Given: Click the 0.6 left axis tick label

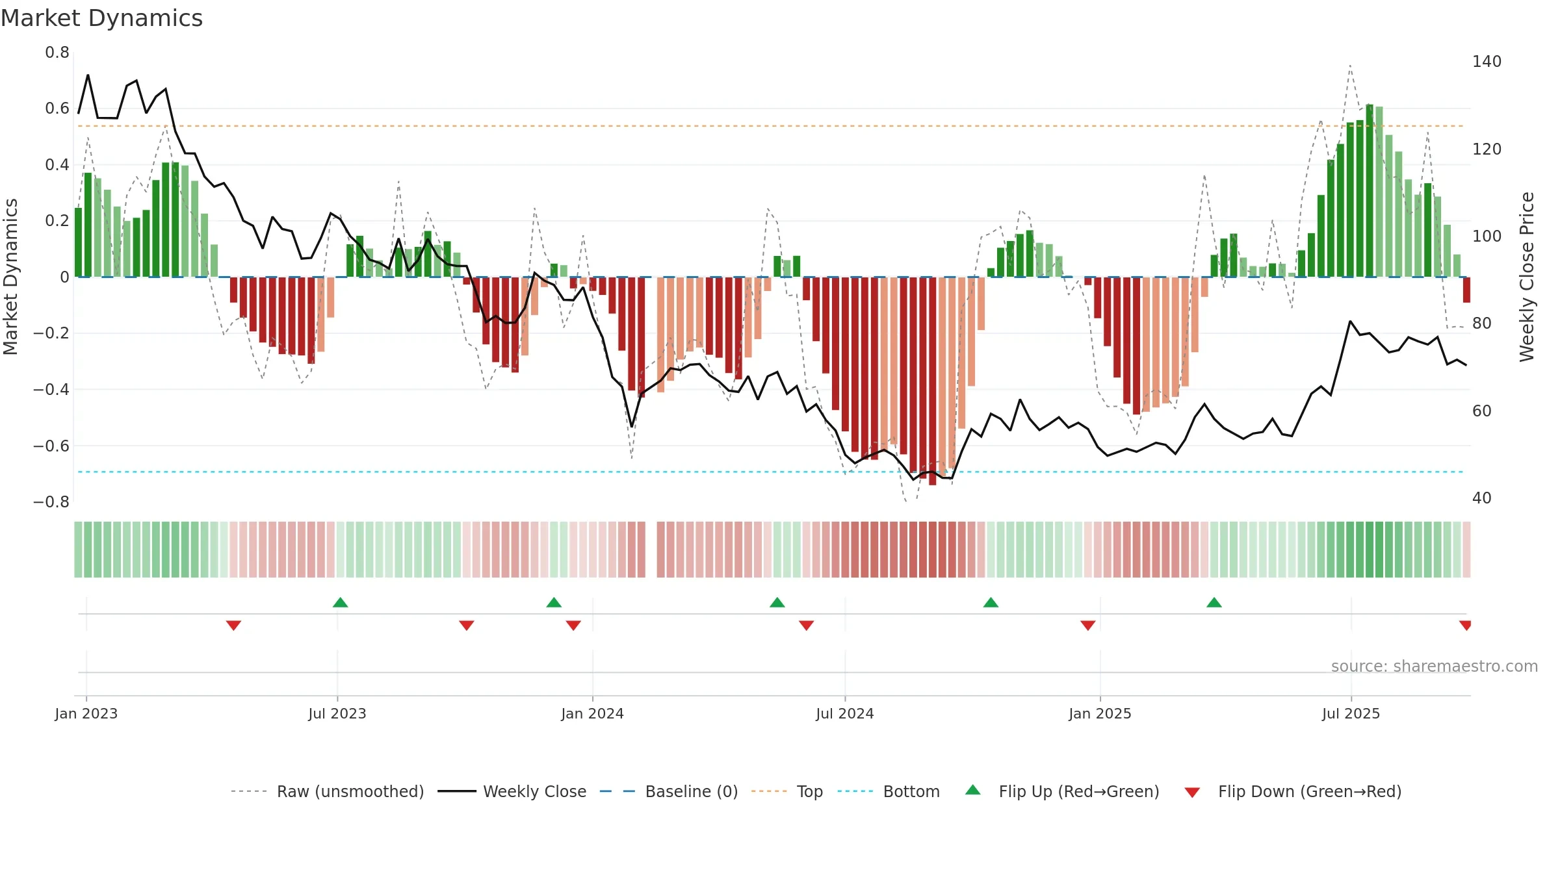Looking at the screenshot, I should [x=57, y=108].
